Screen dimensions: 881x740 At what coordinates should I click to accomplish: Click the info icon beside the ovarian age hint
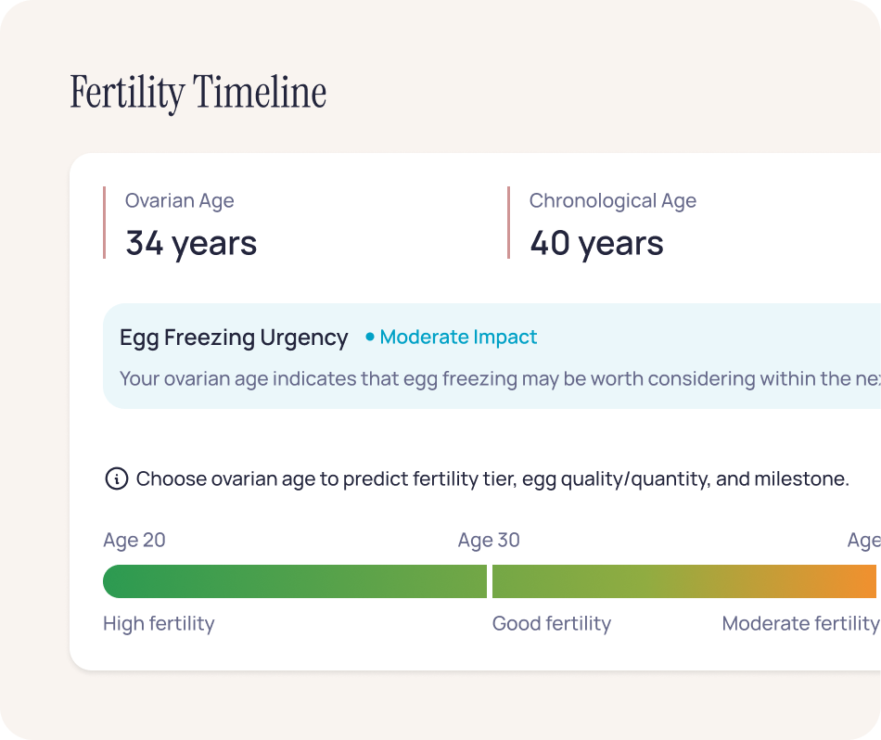[116, 479]
